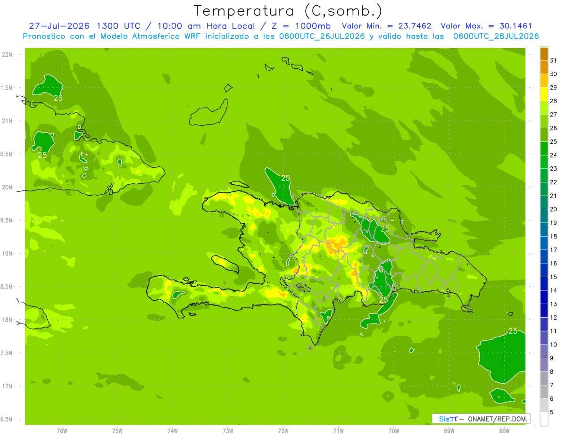Screen dimensions: 566x437
Task: Click the 74W longitude axis label
Action: (173, 430)
